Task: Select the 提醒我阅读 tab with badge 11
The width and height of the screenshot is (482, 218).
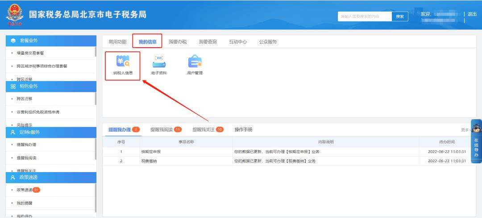Action: point(166,130)
